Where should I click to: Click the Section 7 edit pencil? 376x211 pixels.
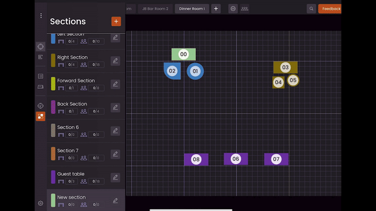115,154
